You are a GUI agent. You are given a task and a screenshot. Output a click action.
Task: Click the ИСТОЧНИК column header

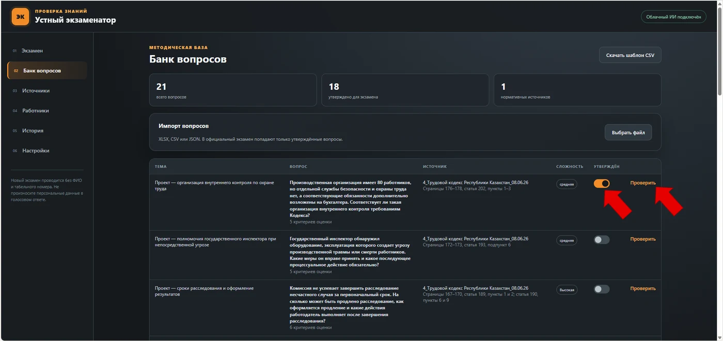coord(435,167)
